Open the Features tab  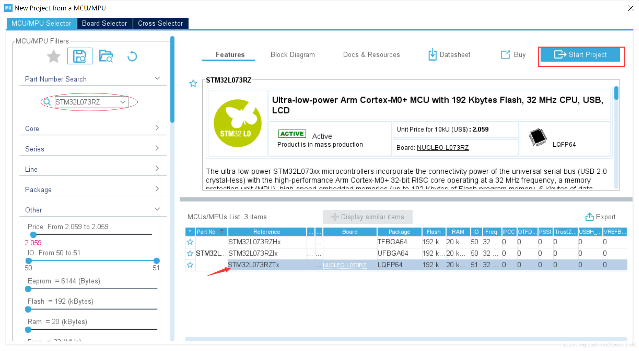click(230, 55)
